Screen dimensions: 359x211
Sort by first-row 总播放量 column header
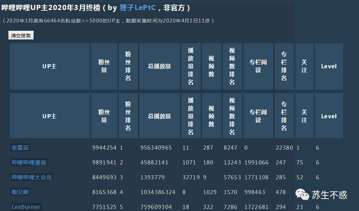pyautogui.click(x=160, y=66)
